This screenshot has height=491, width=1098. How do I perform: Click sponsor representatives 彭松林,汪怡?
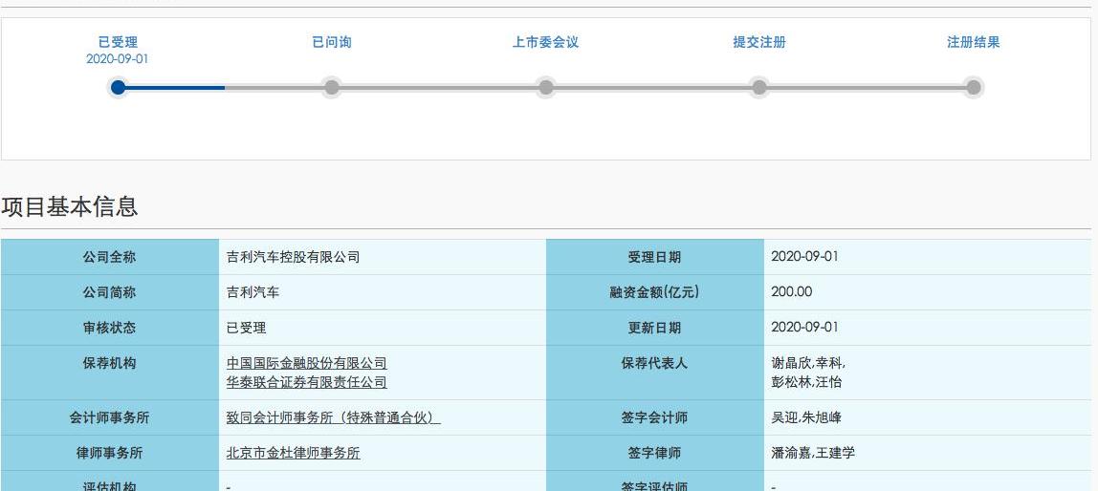click(806, 382)
